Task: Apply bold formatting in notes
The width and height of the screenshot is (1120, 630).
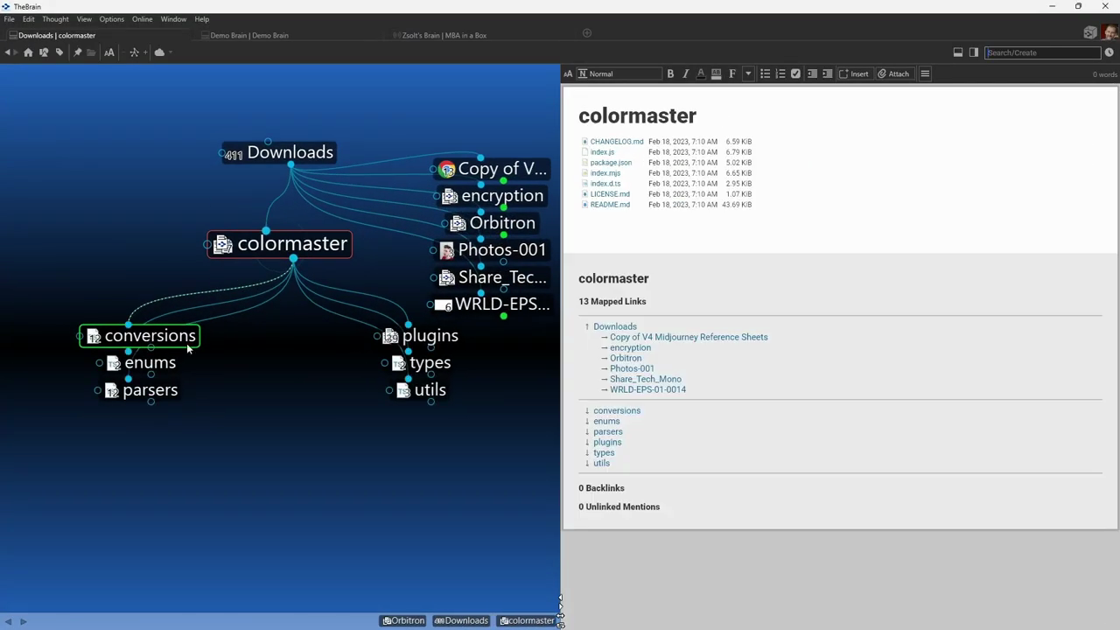Action: [670, 73]
